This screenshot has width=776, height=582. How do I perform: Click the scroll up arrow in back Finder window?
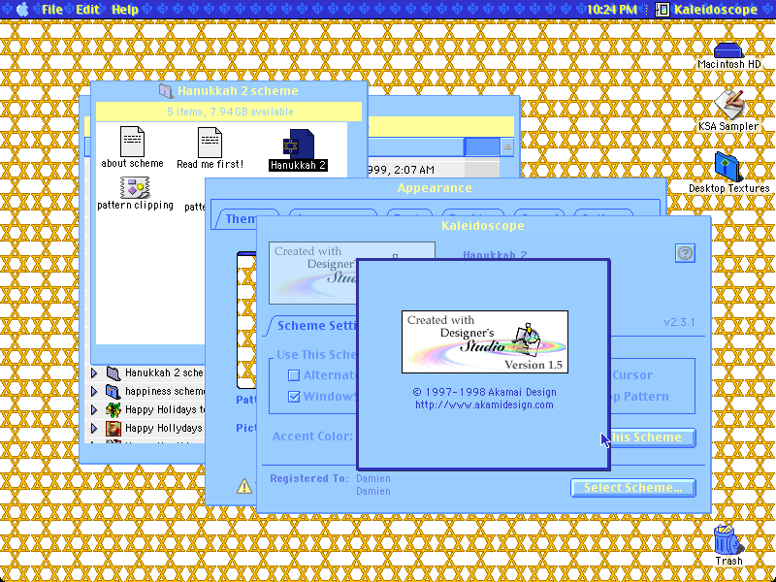tap(506, 146)
